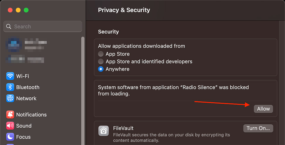
Task: Click the Notifications bell icon
Action: coord(10,115)
